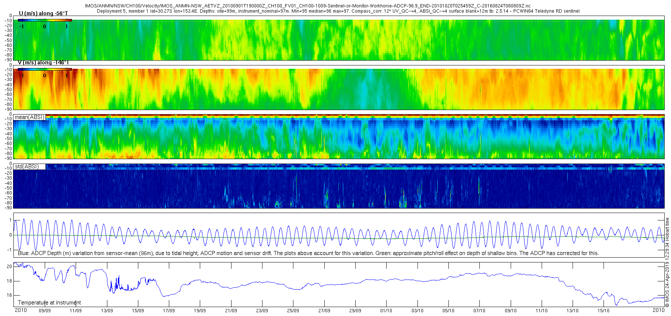Click the '07/10' date tick label
The height and width of the screenshot is (316, 671).
click(x=479, y=310)
